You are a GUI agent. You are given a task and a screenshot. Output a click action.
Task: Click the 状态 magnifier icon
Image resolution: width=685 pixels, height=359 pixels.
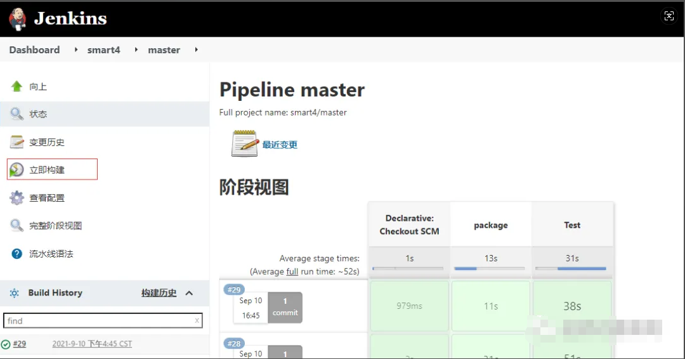[x=16, y=114]
